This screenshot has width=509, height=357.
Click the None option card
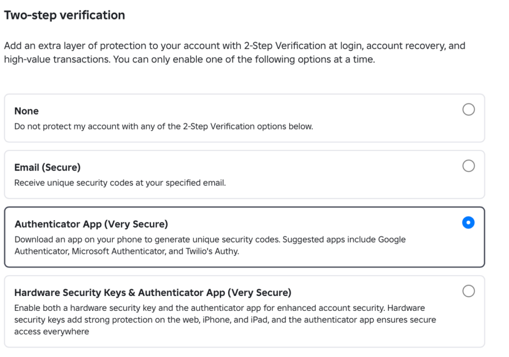pos(245,118)
